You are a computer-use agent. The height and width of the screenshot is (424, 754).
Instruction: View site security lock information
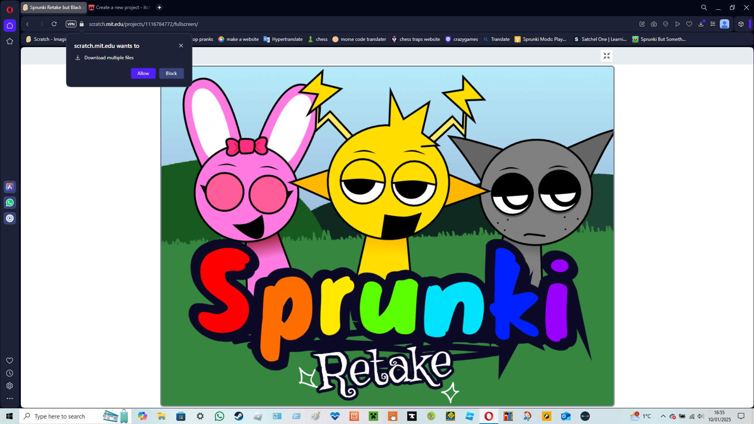pyautogui.click(x=82, y=24)
